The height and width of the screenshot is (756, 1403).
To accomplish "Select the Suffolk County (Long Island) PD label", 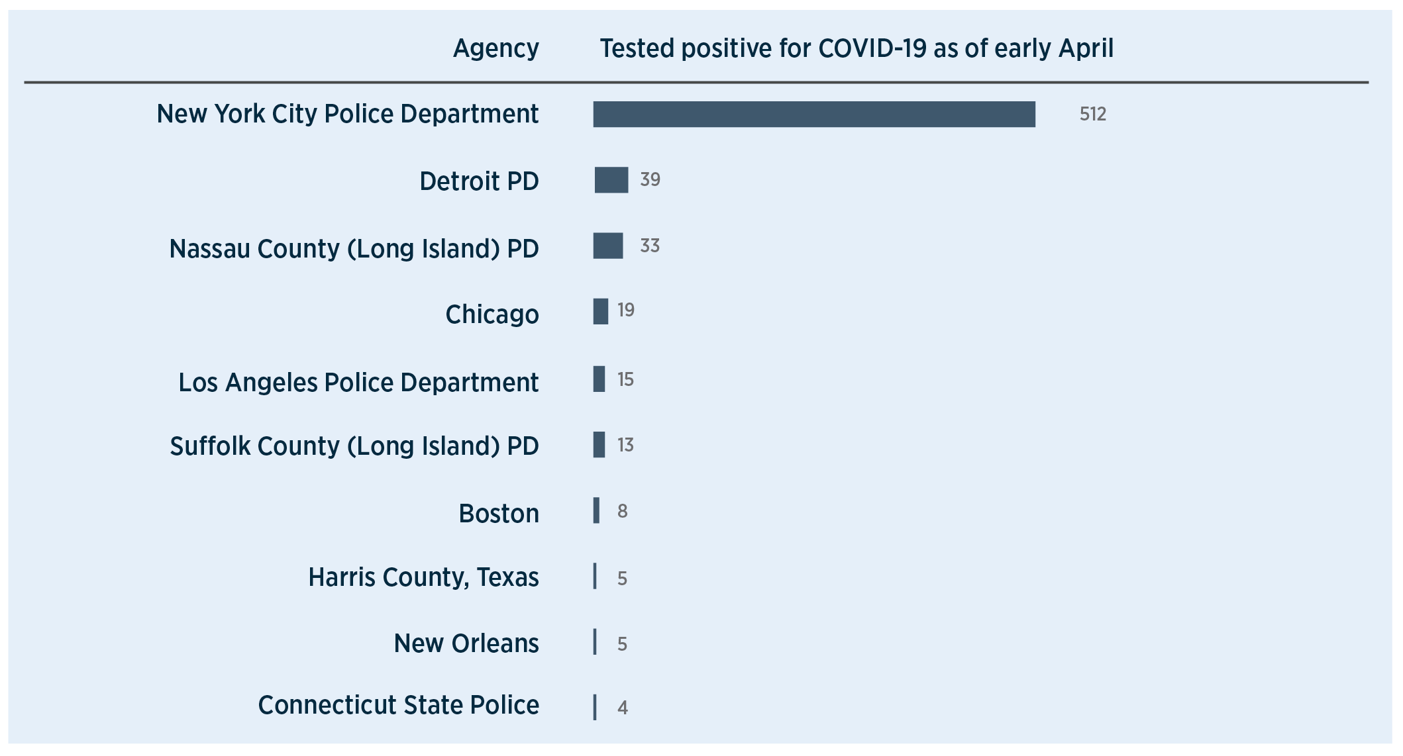I will [x=354, y=446].
